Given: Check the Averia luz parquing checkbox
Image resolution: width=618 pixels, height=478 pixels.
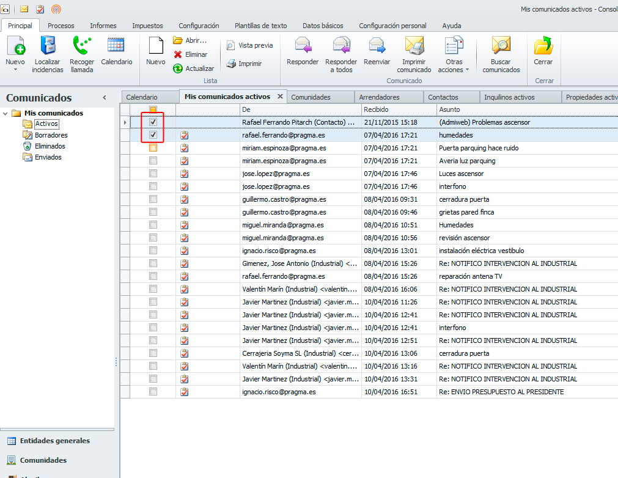Looking at the screenshot, I should 153,161.
